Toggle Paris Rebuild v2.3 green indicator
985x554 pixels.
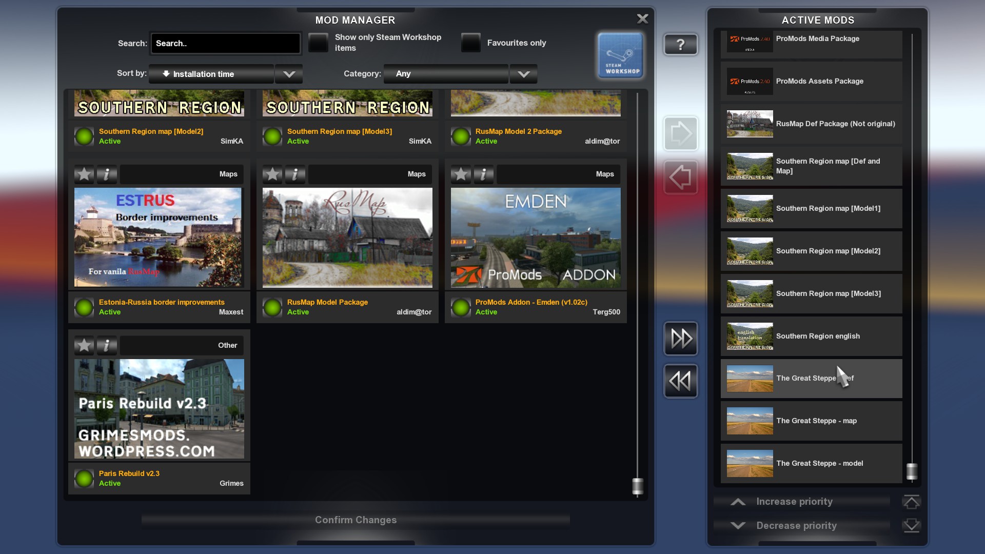84,479
